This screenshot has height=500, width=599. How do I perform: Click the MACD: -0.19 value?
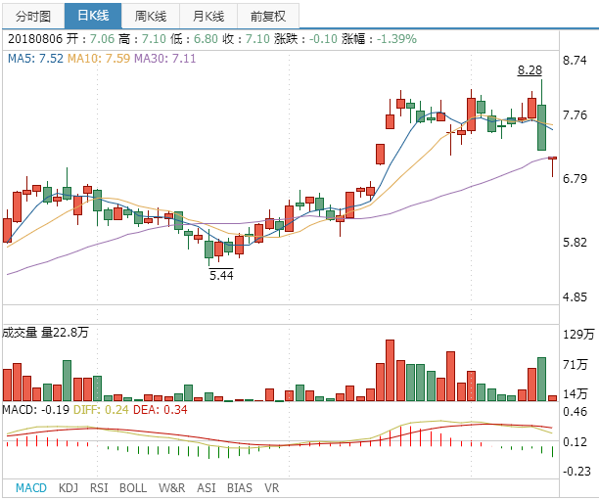coord(36,410)
